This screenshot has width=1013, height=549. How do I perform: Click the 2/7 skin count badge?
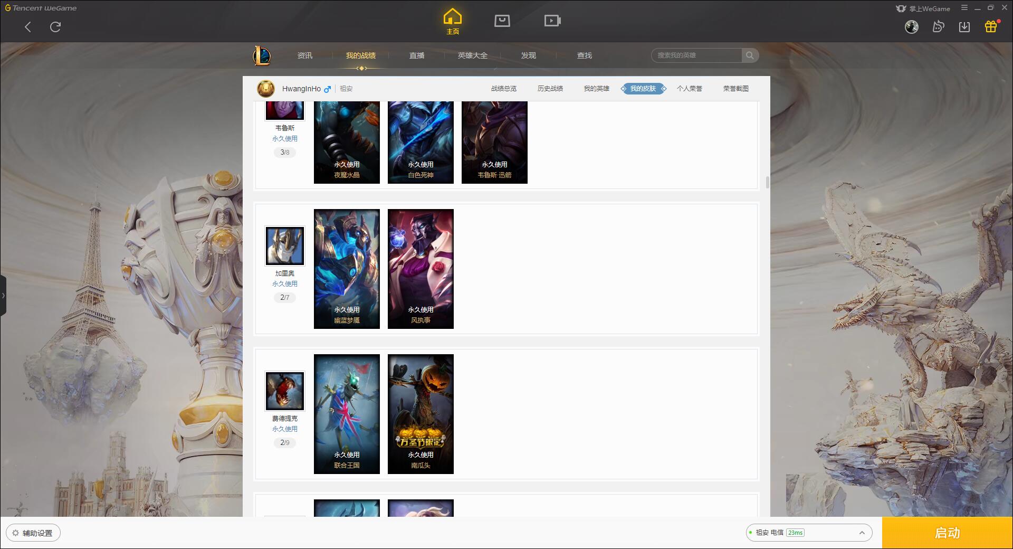(x=285, y=298)
